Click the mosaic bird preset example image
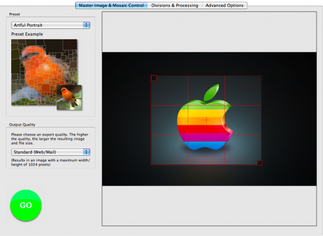The width and height of the screenshot is (323, 236). coord(44,72)
